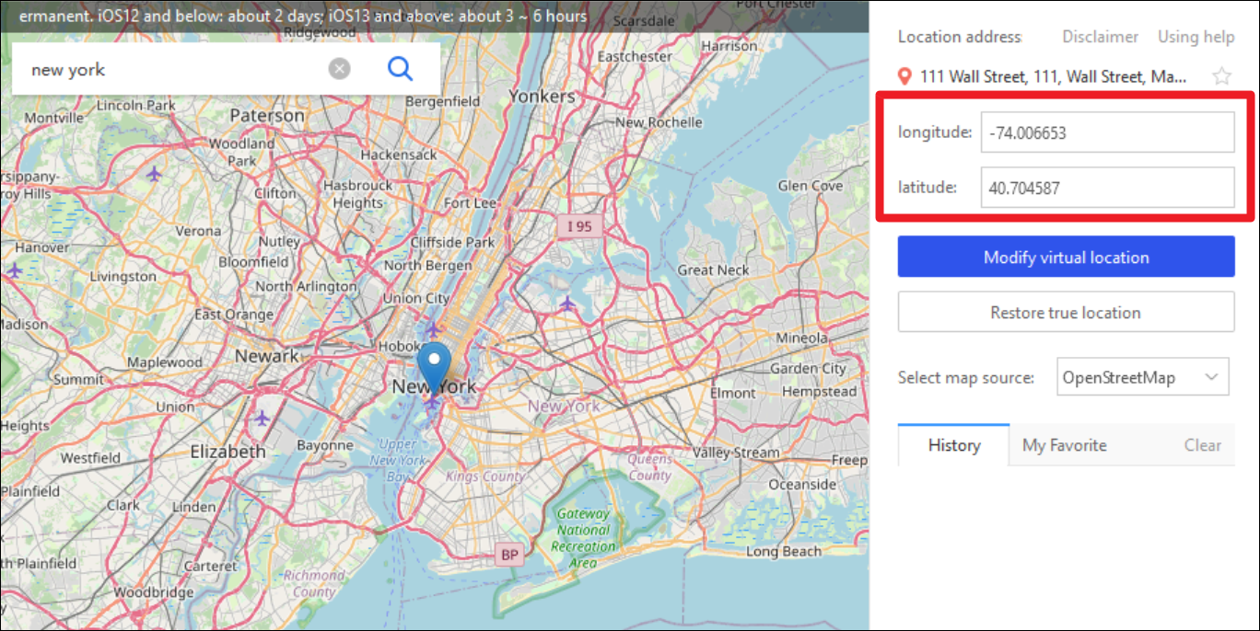Click the Location address label

[x=960, y=37]
